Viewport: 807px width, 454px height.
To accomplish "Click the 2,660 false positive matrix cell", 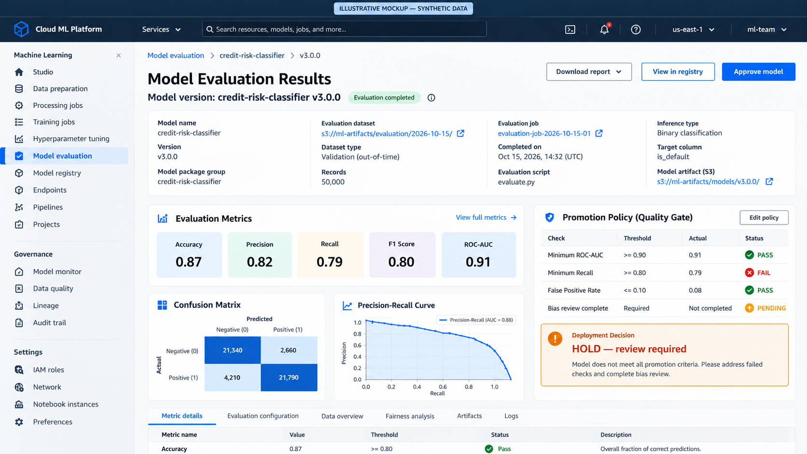I will tap(289, 350).
